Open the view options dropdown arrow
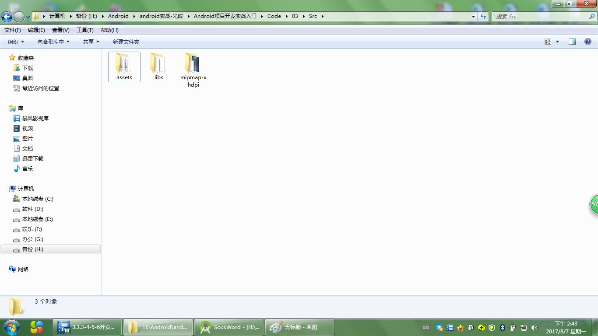The image size is (598, 336). pos(557,42)
